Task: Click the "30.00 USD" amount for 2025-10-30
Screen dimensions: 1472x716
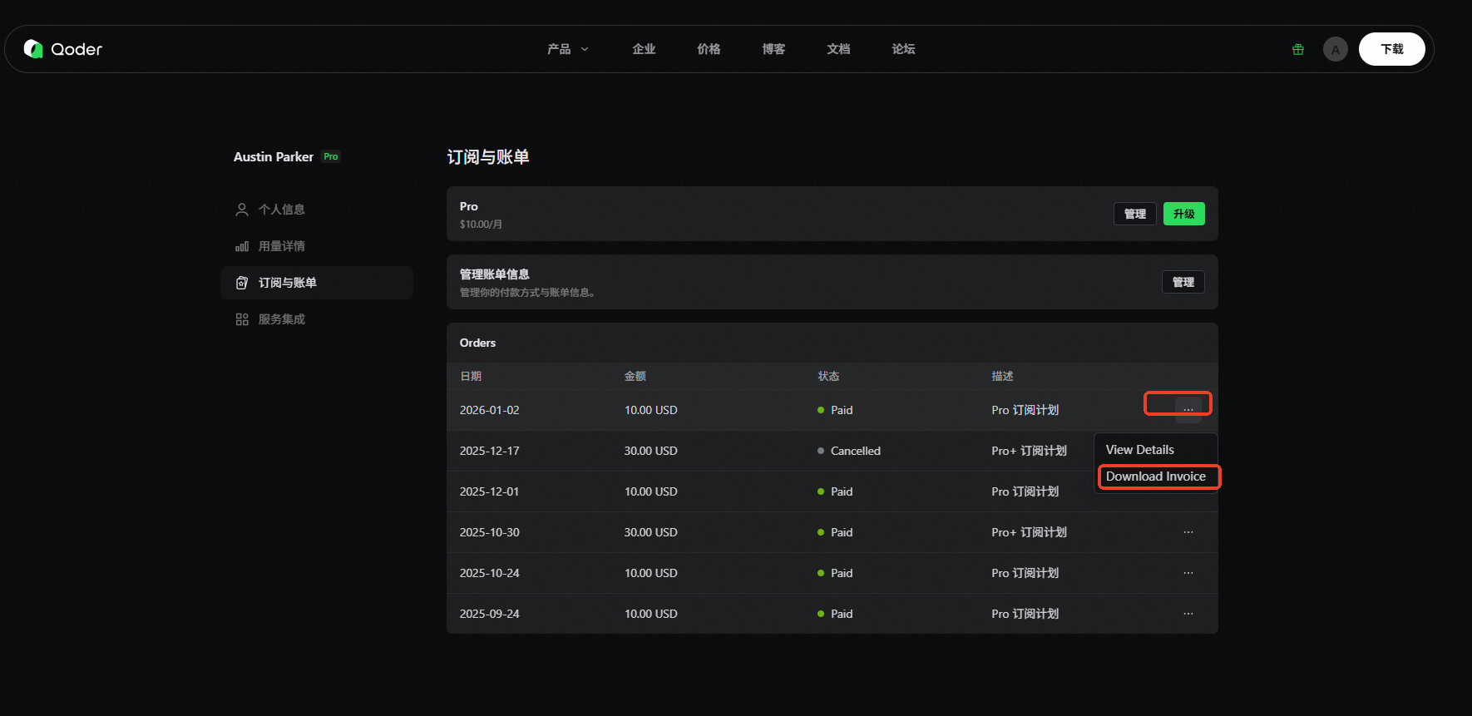Action: (651, 532)
